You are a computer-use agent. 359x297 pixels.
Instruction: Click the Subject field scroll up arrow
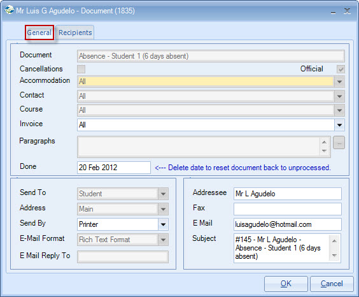[335, 241]
